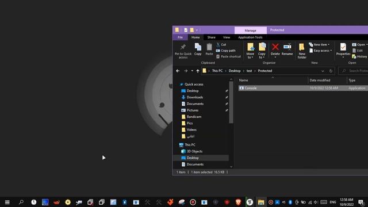Switch to the Home ribbon tab
The image size is (368, 207).
pyautogui.click(x=195, y=37)
